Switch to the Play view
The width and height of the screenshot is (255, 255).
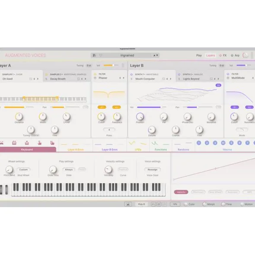pyautogui.click(x=199, y=56)
